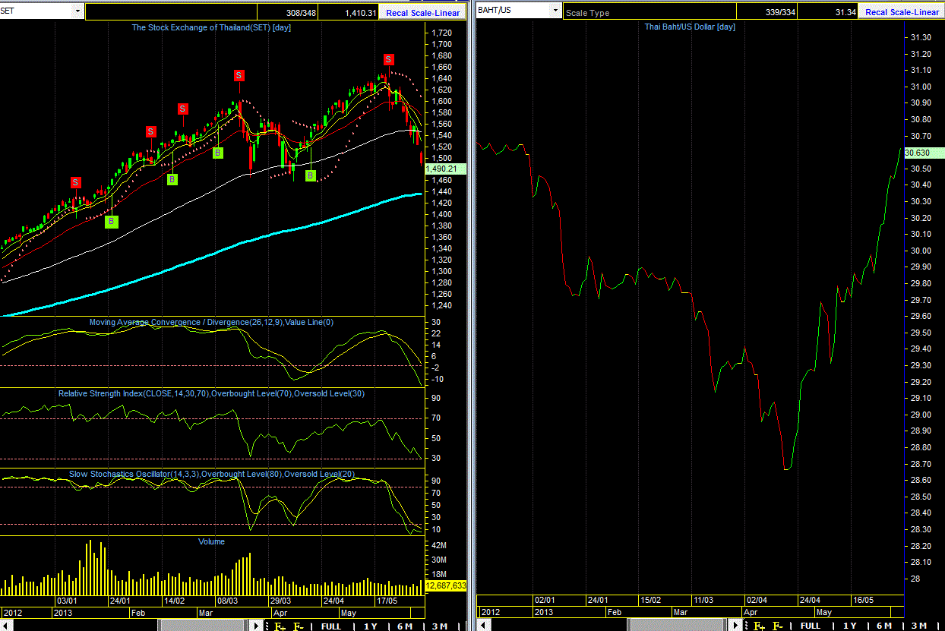Click the 1,490.21 current price tag
Screen dimensions: 945x631
pos(446,169)
